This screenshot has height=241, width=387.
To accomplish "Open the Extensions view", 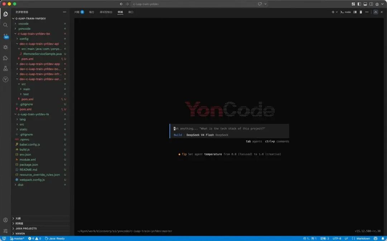I will pos(5,58).
